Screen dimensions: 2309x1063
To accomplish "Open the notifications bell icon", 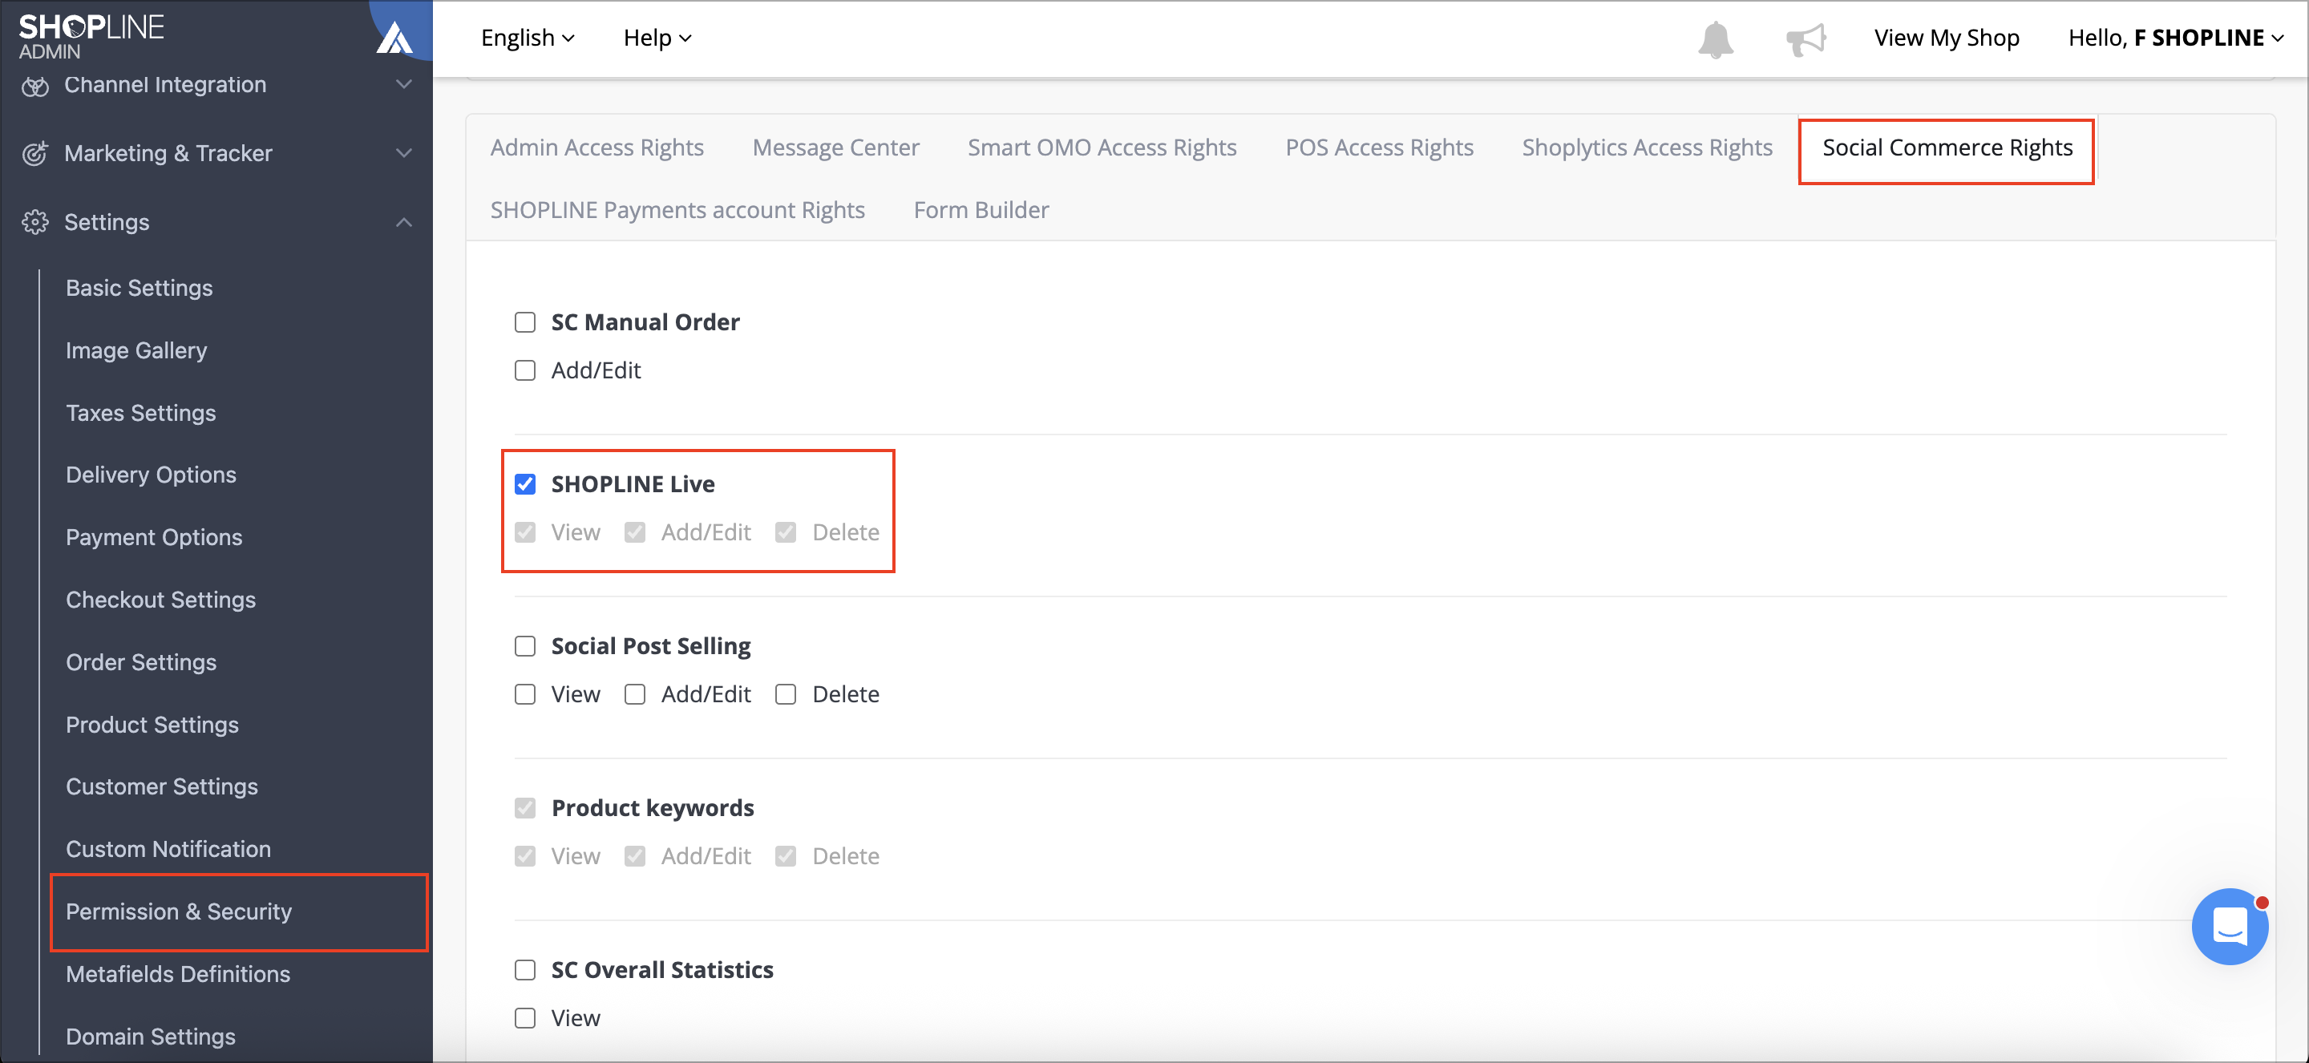I will (x=1715, y=38).
